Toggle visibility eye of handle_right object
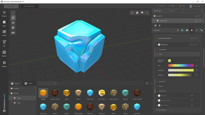The width and height of the screenshot is (205, 115). (x=200, y=21)
